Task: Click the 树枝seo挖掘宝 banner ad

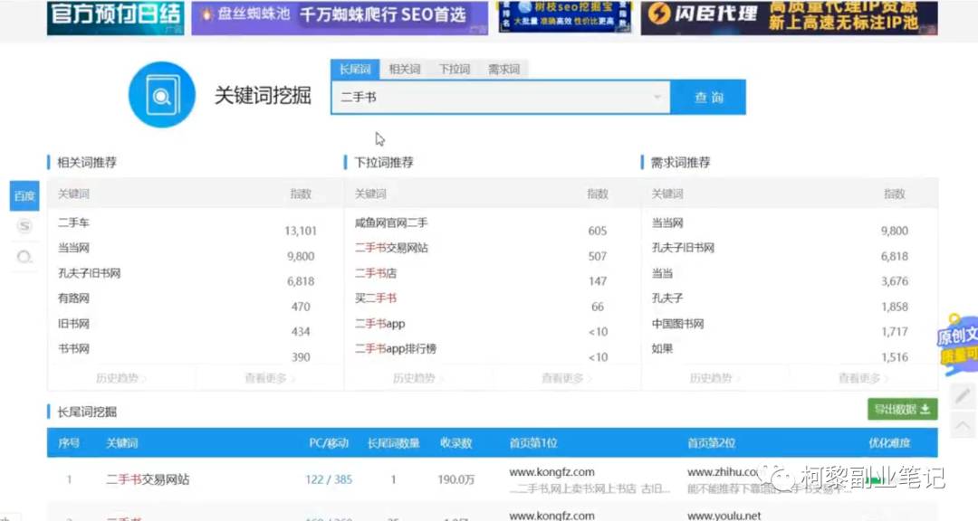Action: tap(564, 17)
